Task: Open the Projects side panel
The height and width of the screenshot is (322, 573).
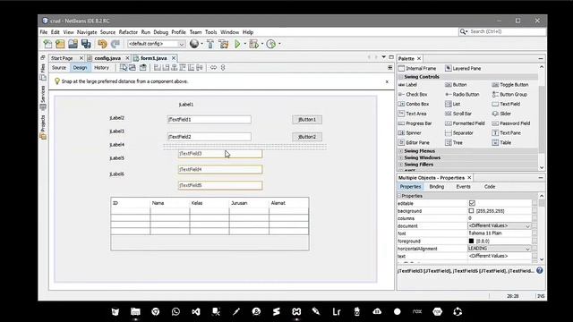Action: pyautogui.click(x=43, y=127)
